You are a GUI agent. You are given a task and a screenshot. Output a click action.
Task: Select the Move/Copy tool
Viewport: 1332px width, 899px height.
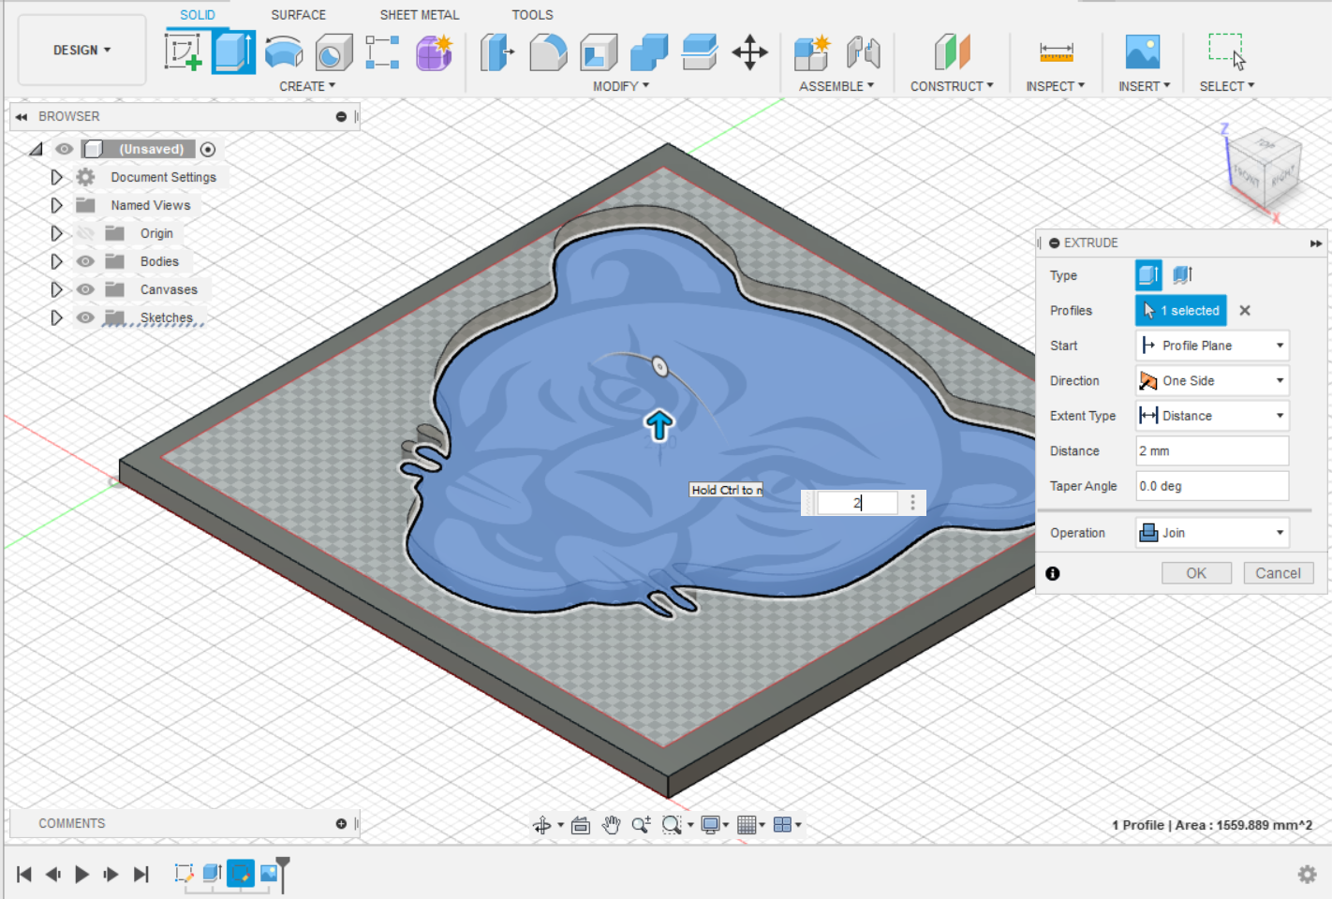click(749, 52)
